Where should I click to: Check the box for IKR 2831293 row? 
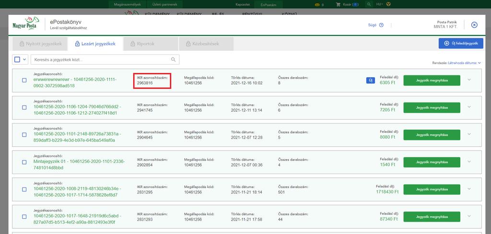pyautogui.click(x=24, y=217)
